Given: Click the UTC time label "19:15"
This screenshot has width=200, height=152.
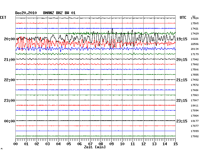Looking at the screenshot, I should (x=182, y=39).
